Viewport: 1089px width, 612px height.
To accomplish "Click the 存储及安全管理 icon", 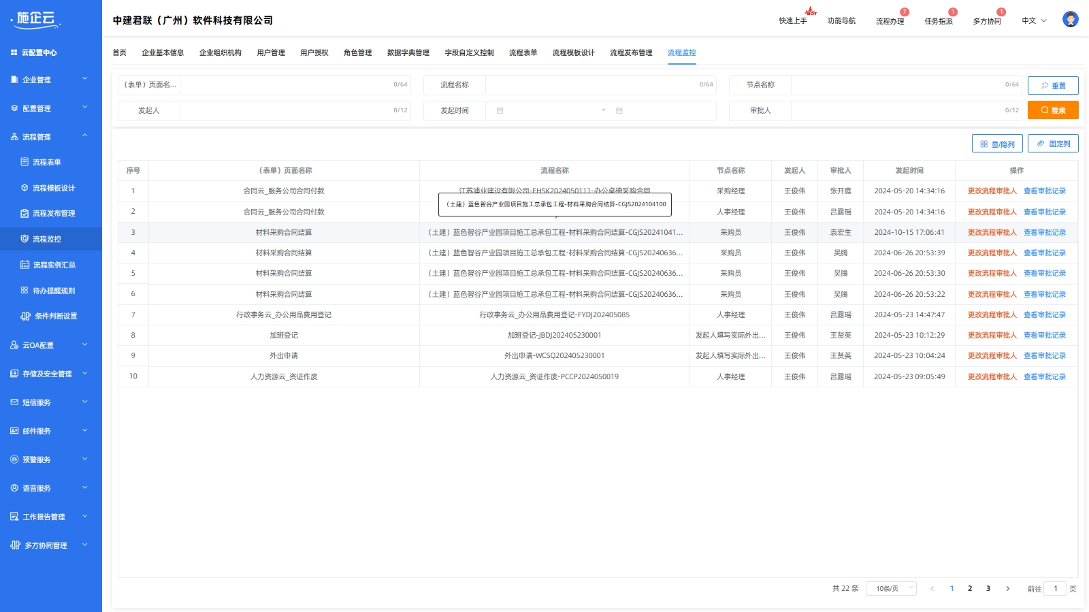I will click(x=14, y=374).
